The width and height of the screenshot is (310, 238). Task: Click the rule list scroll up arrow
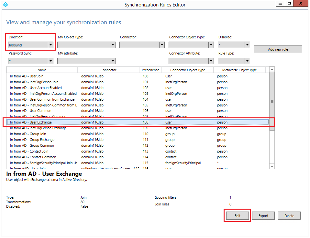(x=272, y=69)
